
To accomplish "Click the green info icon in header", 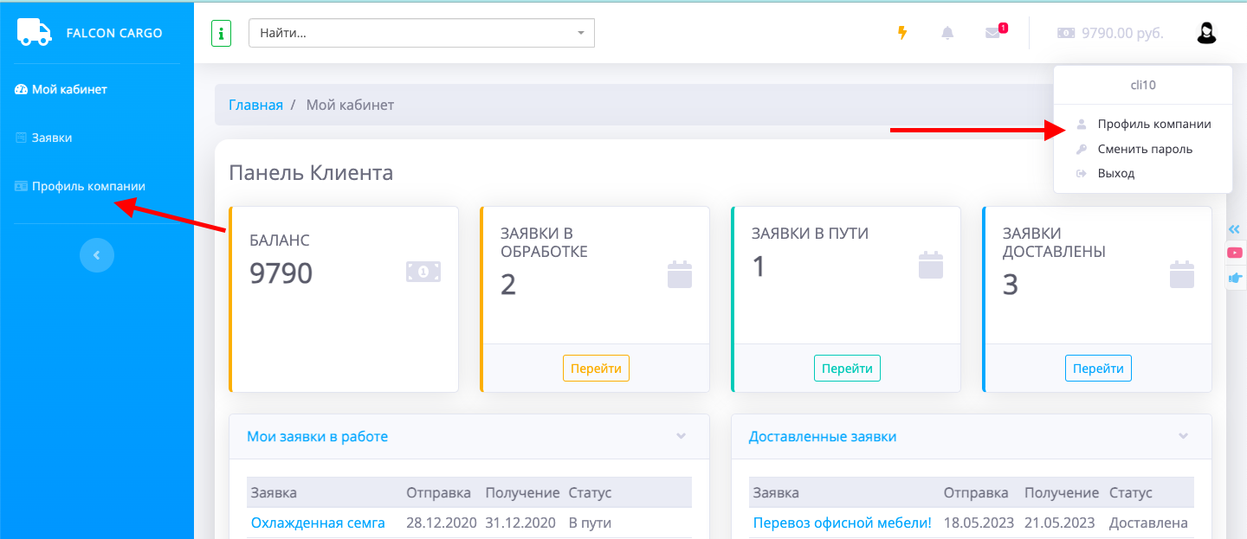I will (221, 34).
